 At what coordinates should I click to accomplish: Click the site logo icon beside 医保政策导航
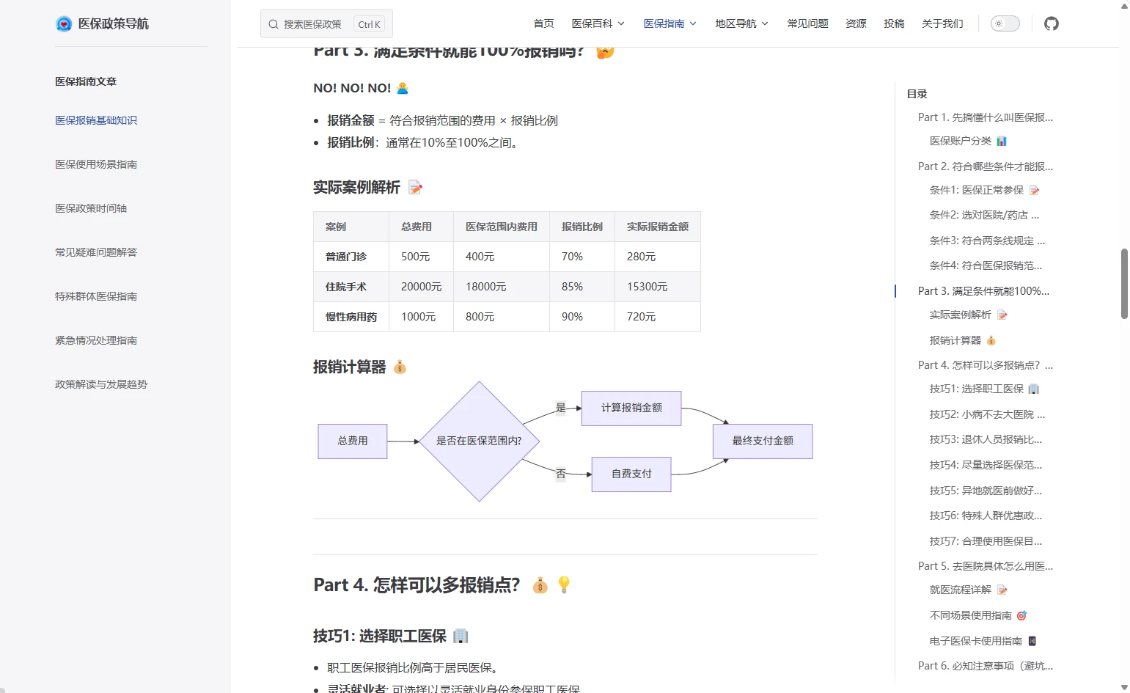pos(64,23)
